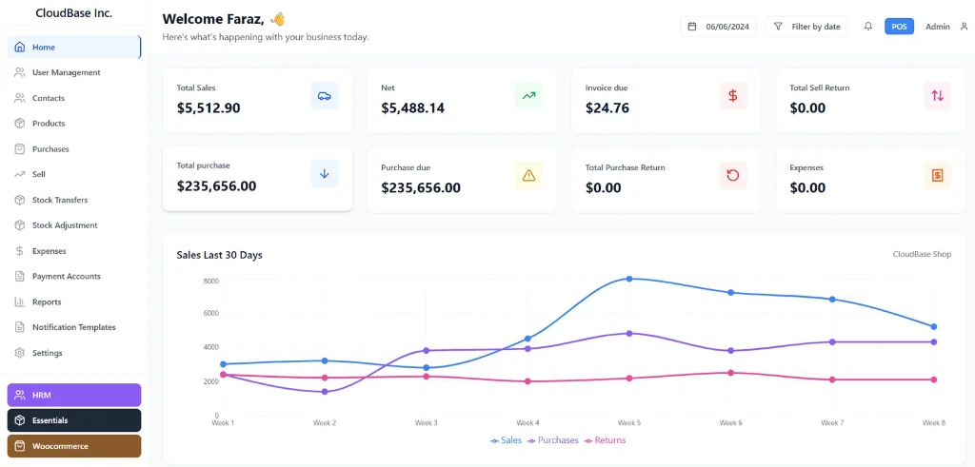This screenshot has width=975, height=467.
Task: Open Stock Transfers in the sidebar
Action: point(74,200)
